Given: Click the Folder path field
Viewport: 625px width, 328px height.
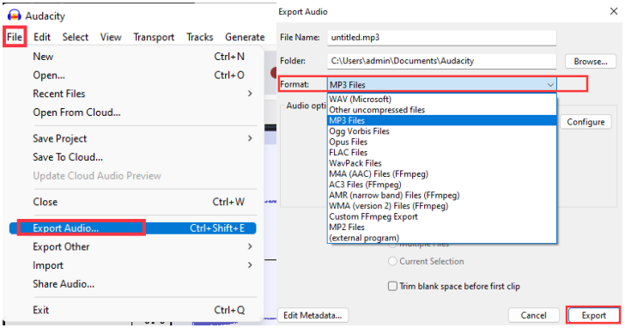Looking at the screenshot, I should tap(441, 61).
